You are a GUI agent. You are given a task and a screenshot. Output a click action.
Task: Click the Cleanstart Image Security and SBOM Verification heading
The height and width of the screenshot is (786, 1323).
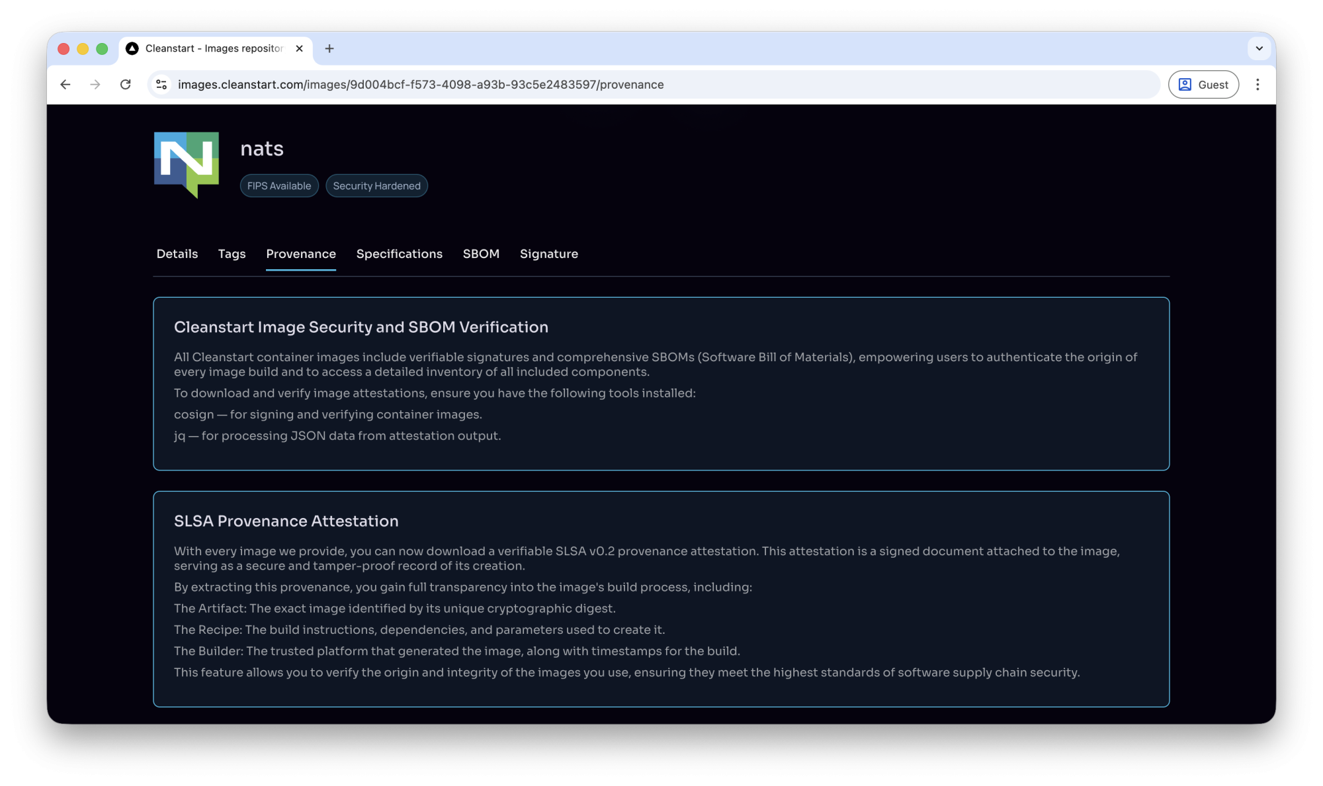click(361, 327)
